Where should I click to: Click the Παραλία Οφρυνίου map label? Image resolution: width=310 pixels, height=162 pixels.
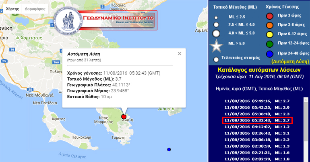click(118, 7)
